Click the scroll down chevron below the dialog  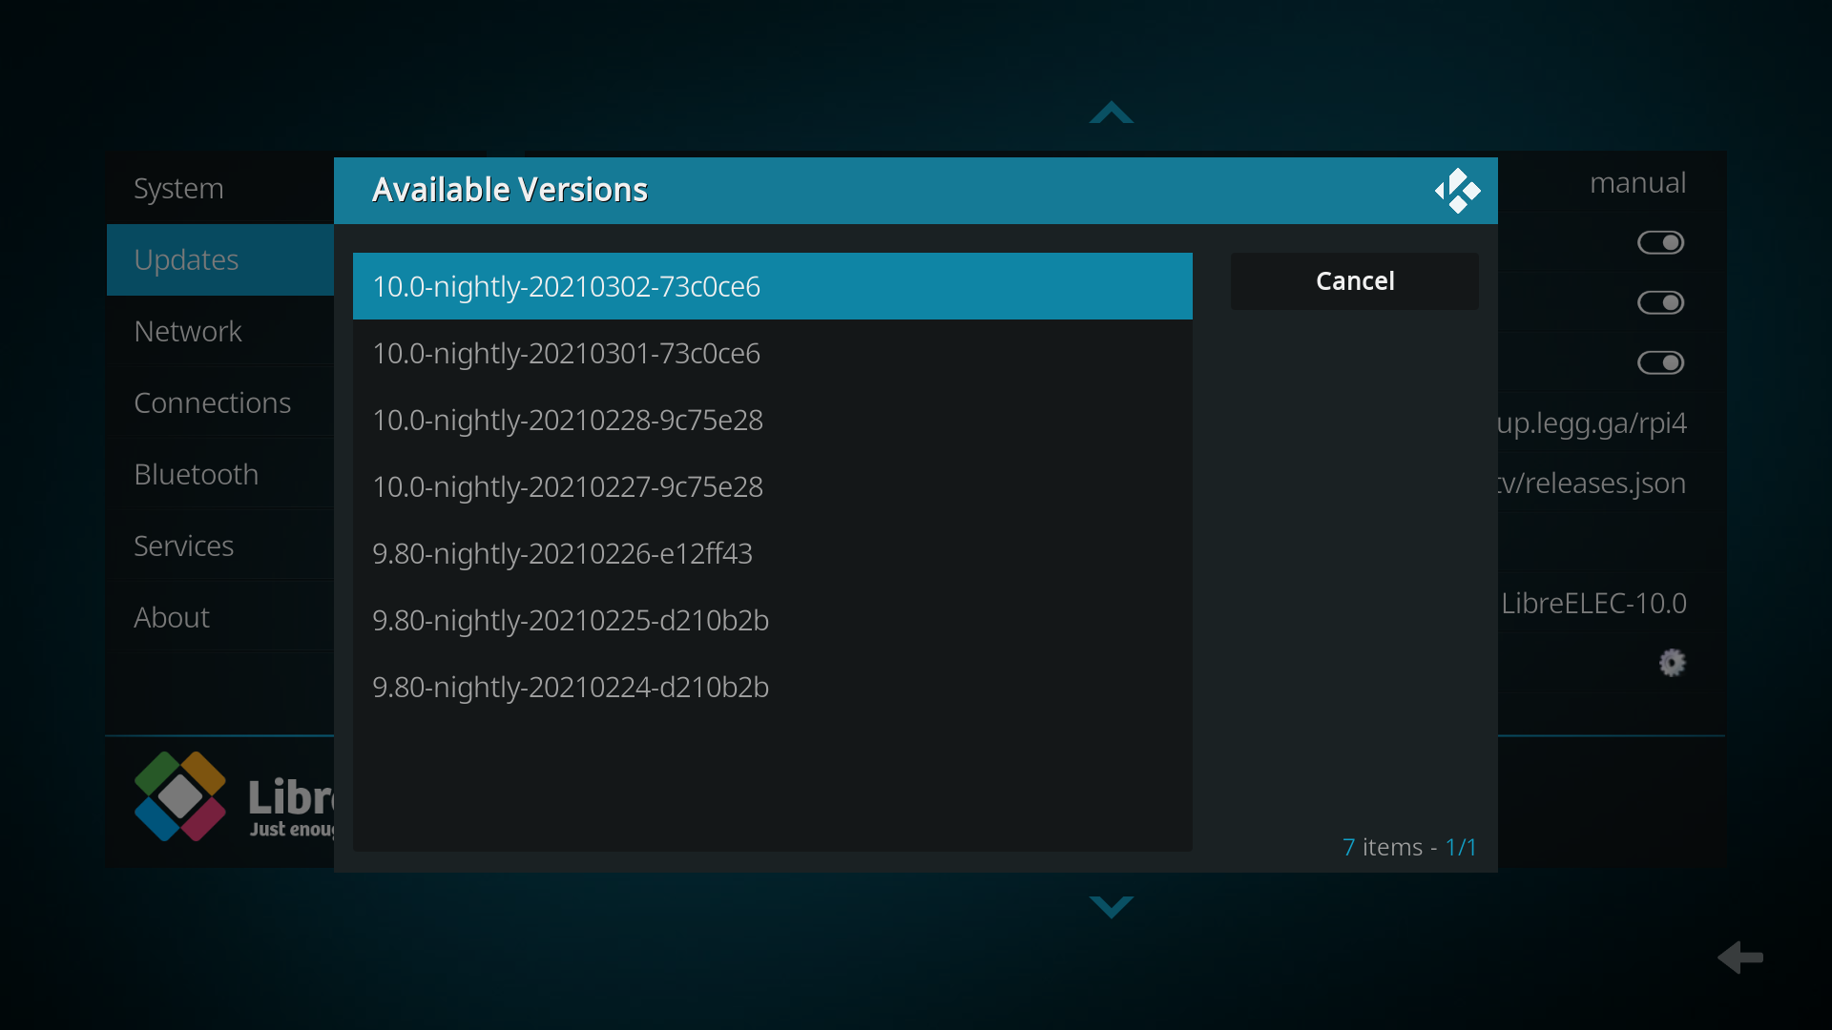pyautogui.click(x=1111, y=906)
